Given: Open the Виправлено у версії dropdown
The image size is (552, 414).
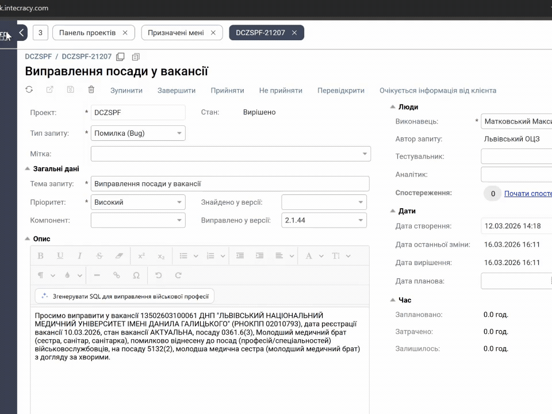Looking at the screenshot, I should click(x=361, y=220).
